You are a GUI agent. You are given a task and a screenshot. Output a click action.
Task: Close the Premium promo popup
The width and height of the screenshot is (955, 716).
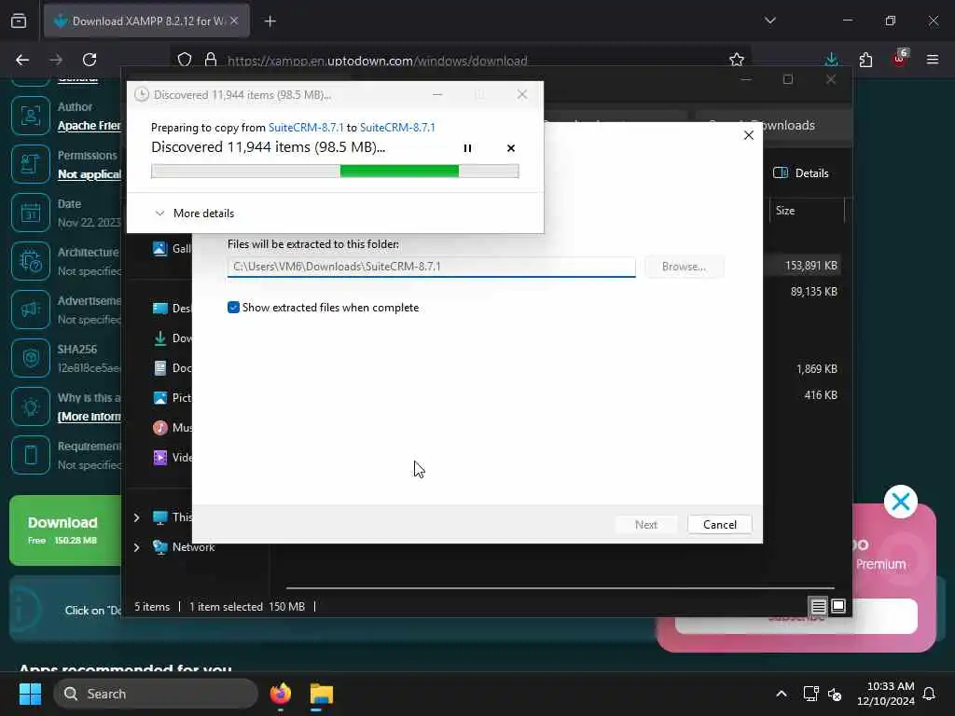pos(900,502)
